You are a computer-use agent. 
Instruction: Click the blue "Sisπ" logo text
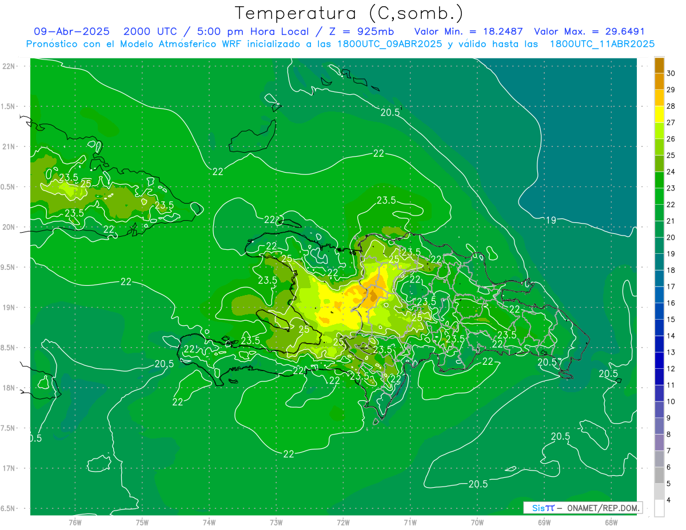click(543, 508)
